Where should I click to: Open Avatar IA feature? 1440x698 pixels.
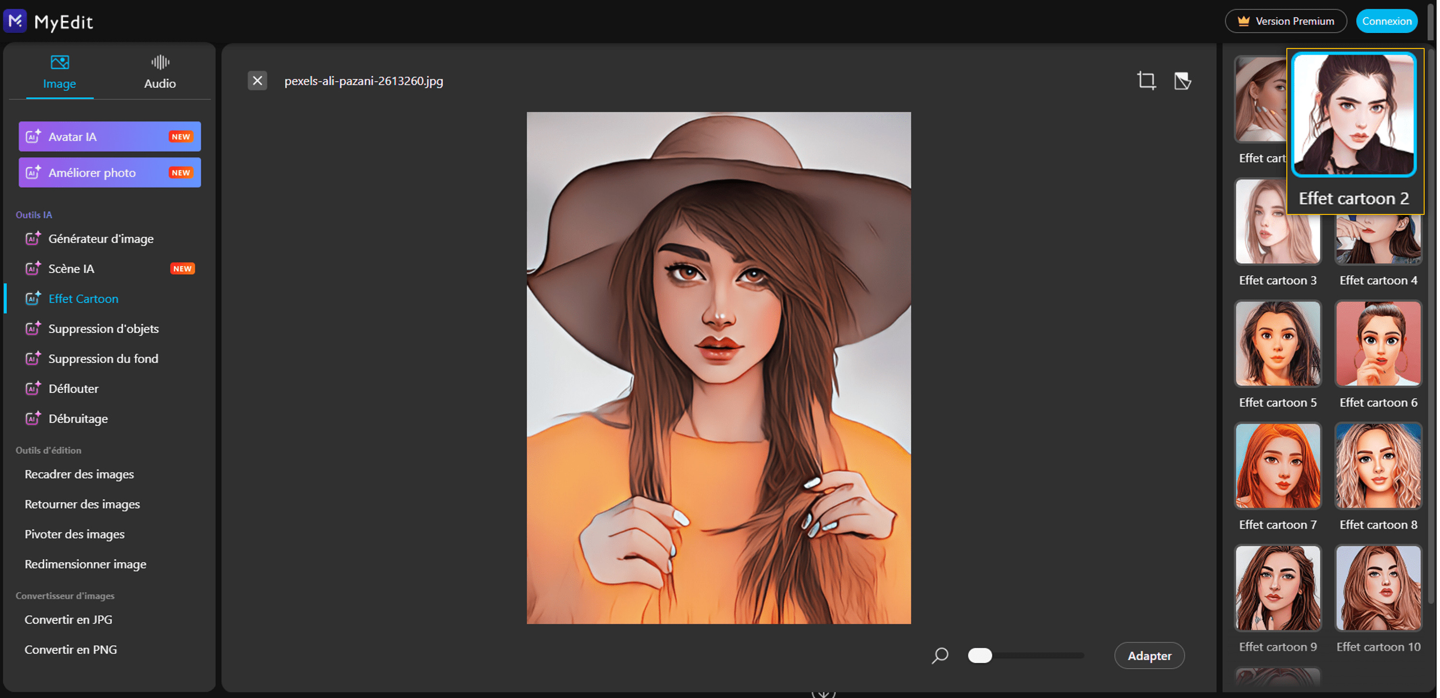pyautogui.click(x=109, y=137)
